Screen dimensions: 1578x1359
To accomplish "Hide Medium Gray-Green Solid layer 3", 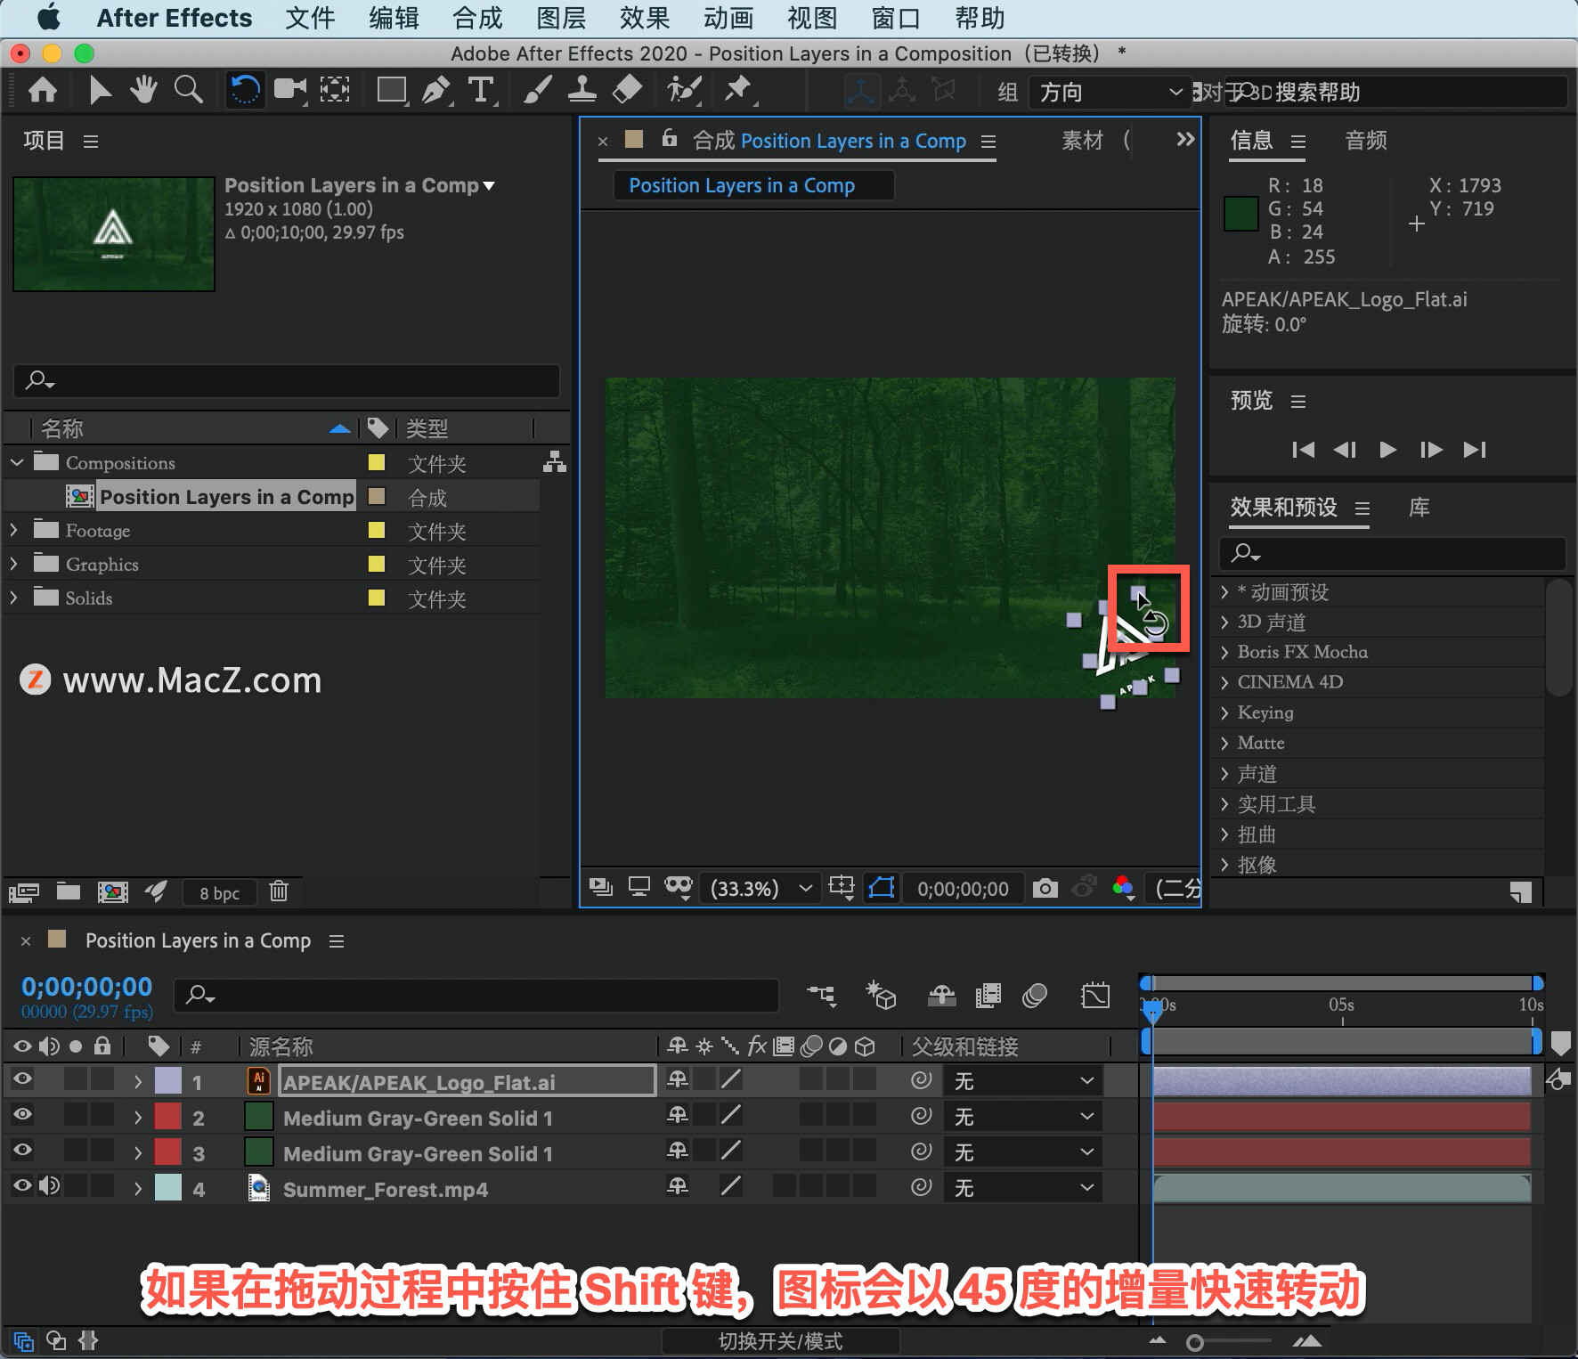I will click(x=22, y=1151).
